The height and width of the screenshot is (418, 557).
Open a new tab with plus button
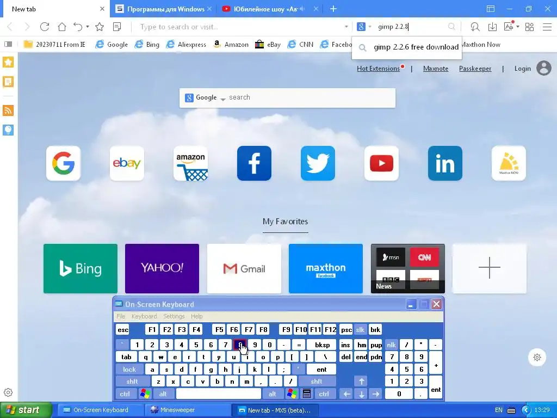pos(333,9)
